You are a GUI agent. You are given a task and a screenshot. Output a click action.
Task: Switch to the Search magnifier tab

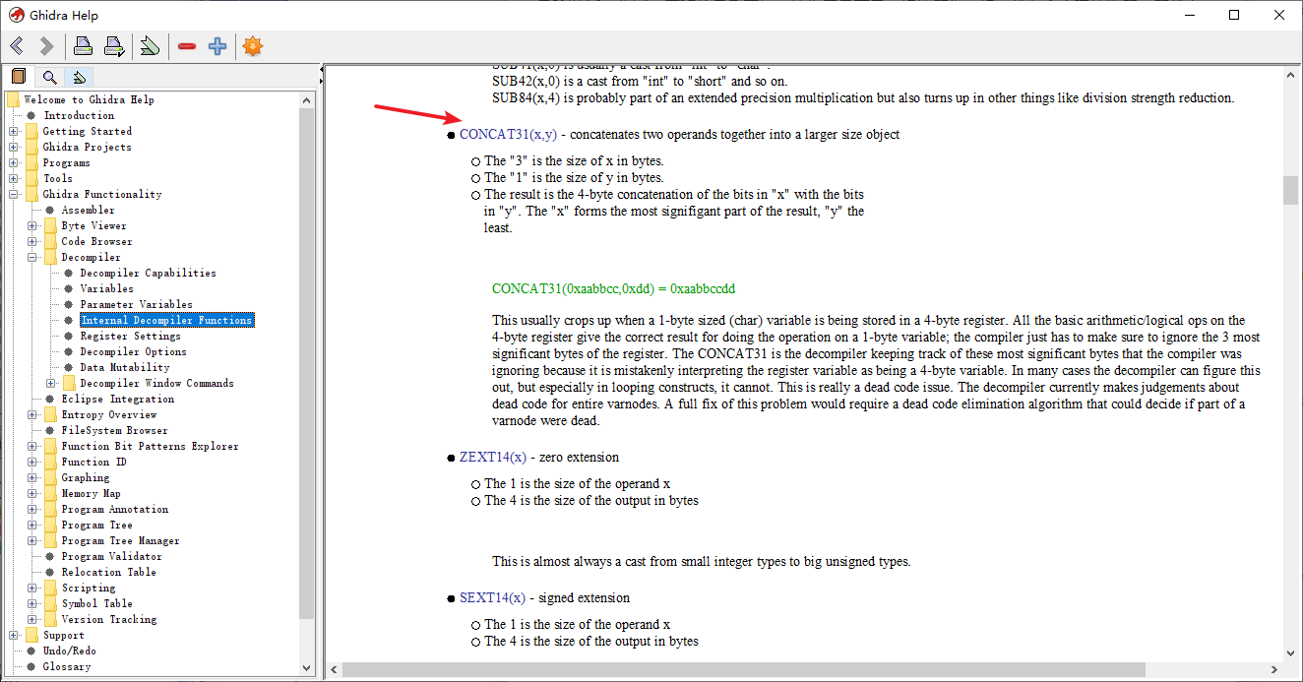pyautogui.click(x=49, y=77)
